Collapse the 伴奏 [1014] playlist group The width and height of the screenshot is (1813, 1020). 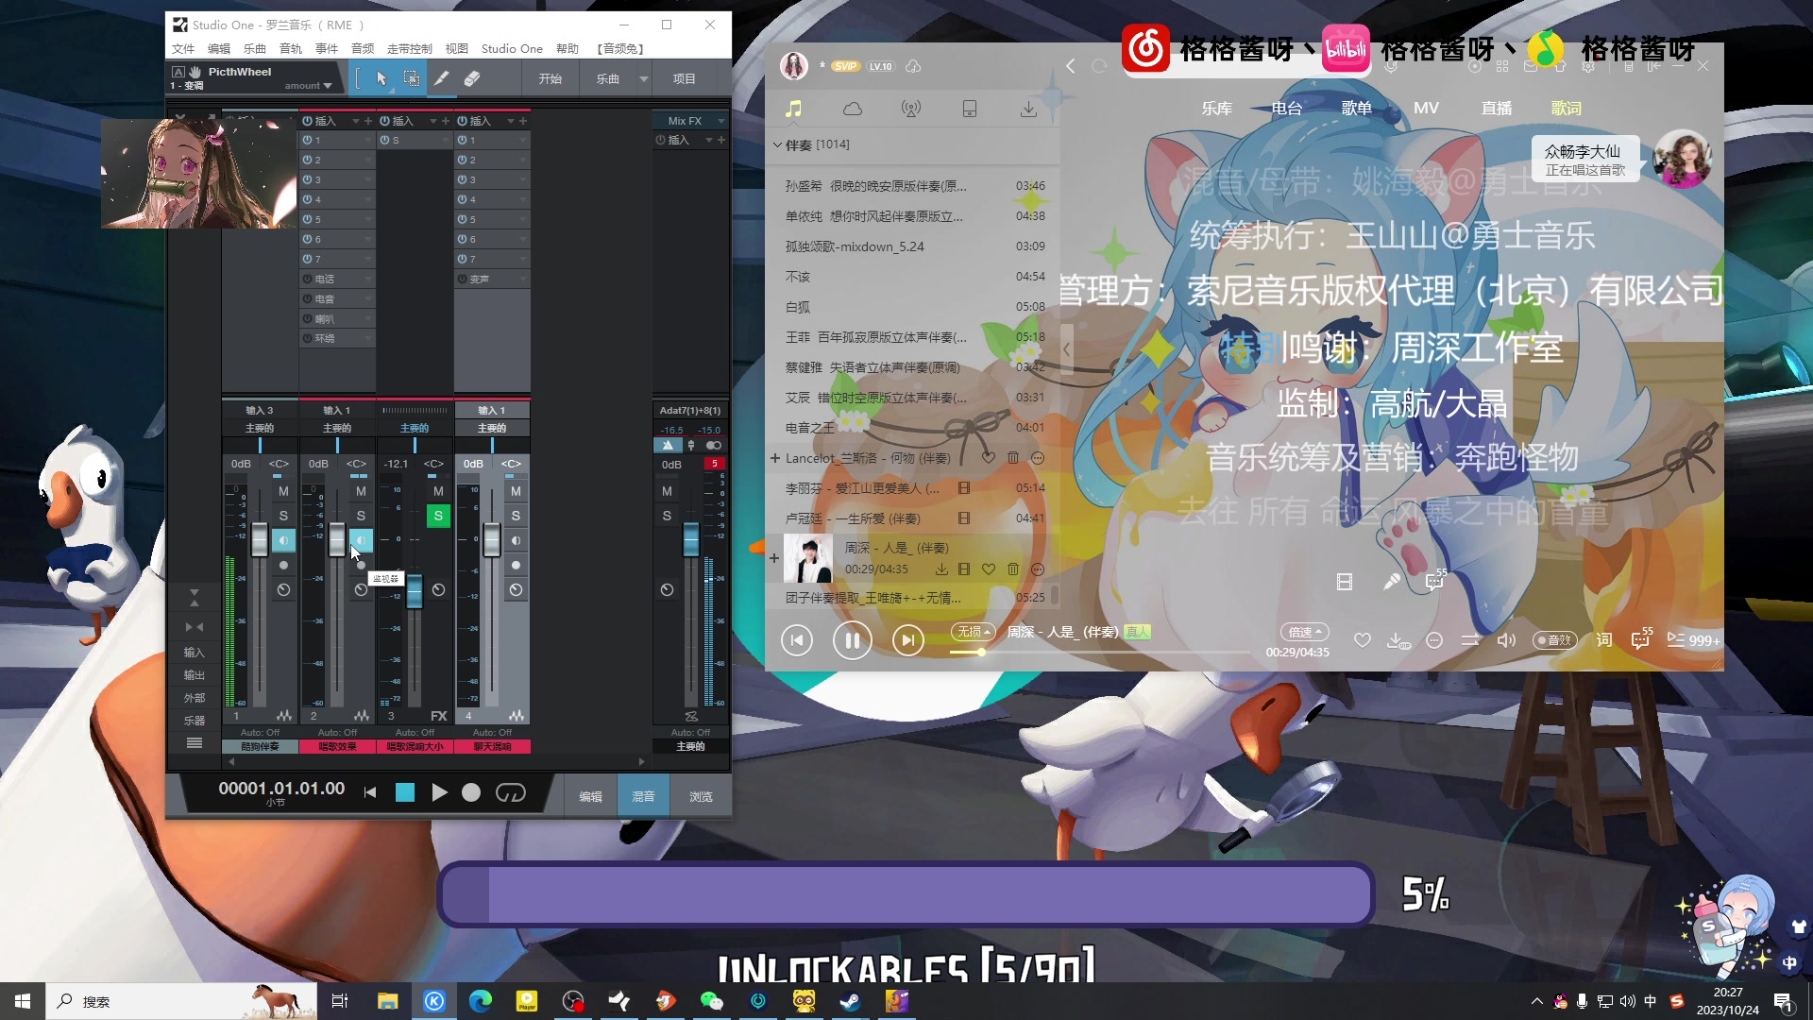coord(777,144)
